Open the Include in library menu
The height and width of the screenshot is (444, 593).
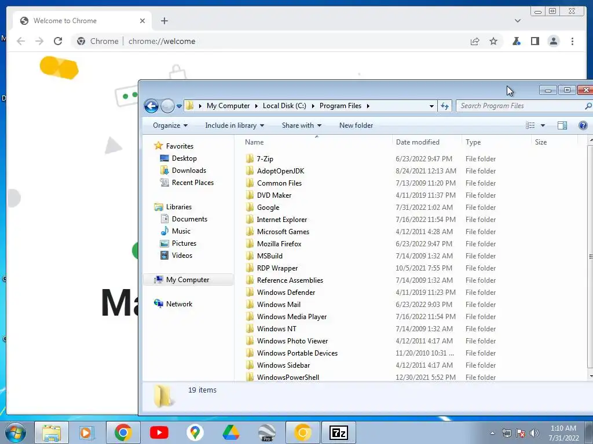point(235,125)
